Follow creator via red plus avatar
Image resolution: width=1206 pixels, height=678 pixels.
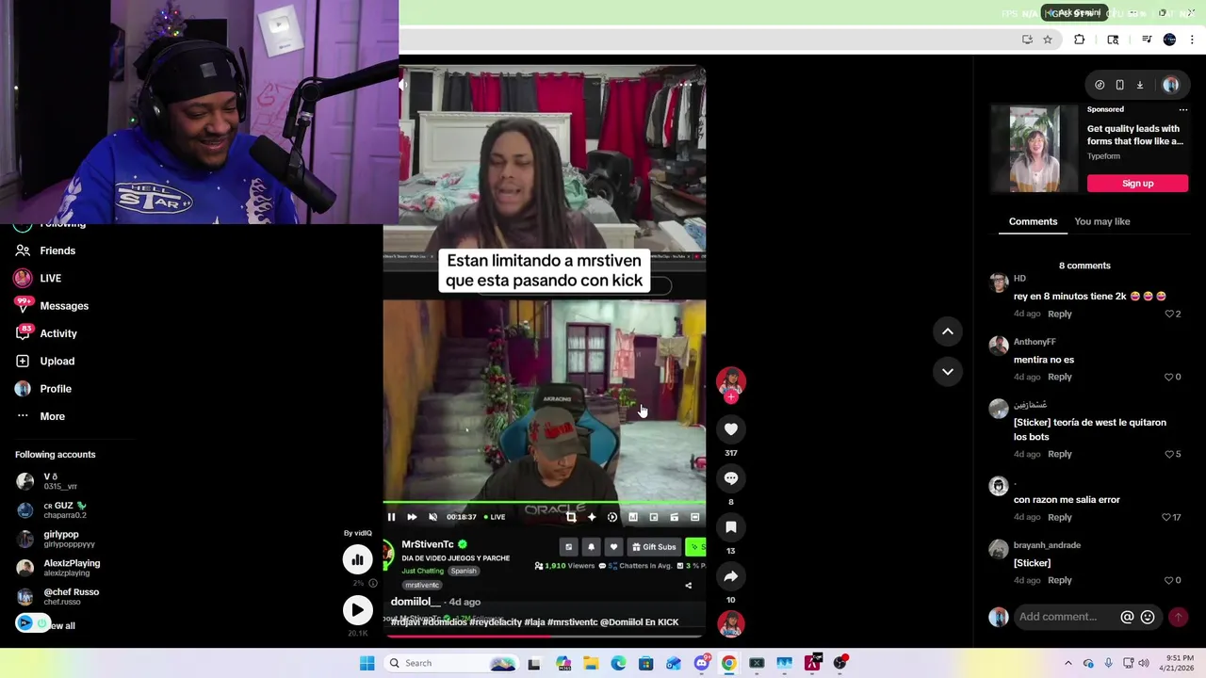(x=731, y=397)
